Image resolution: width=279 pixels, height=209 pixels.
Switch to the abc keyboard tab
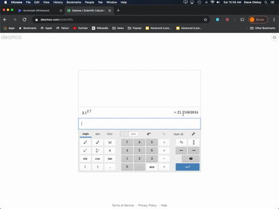pyautogui.click(x=98, y=134)
